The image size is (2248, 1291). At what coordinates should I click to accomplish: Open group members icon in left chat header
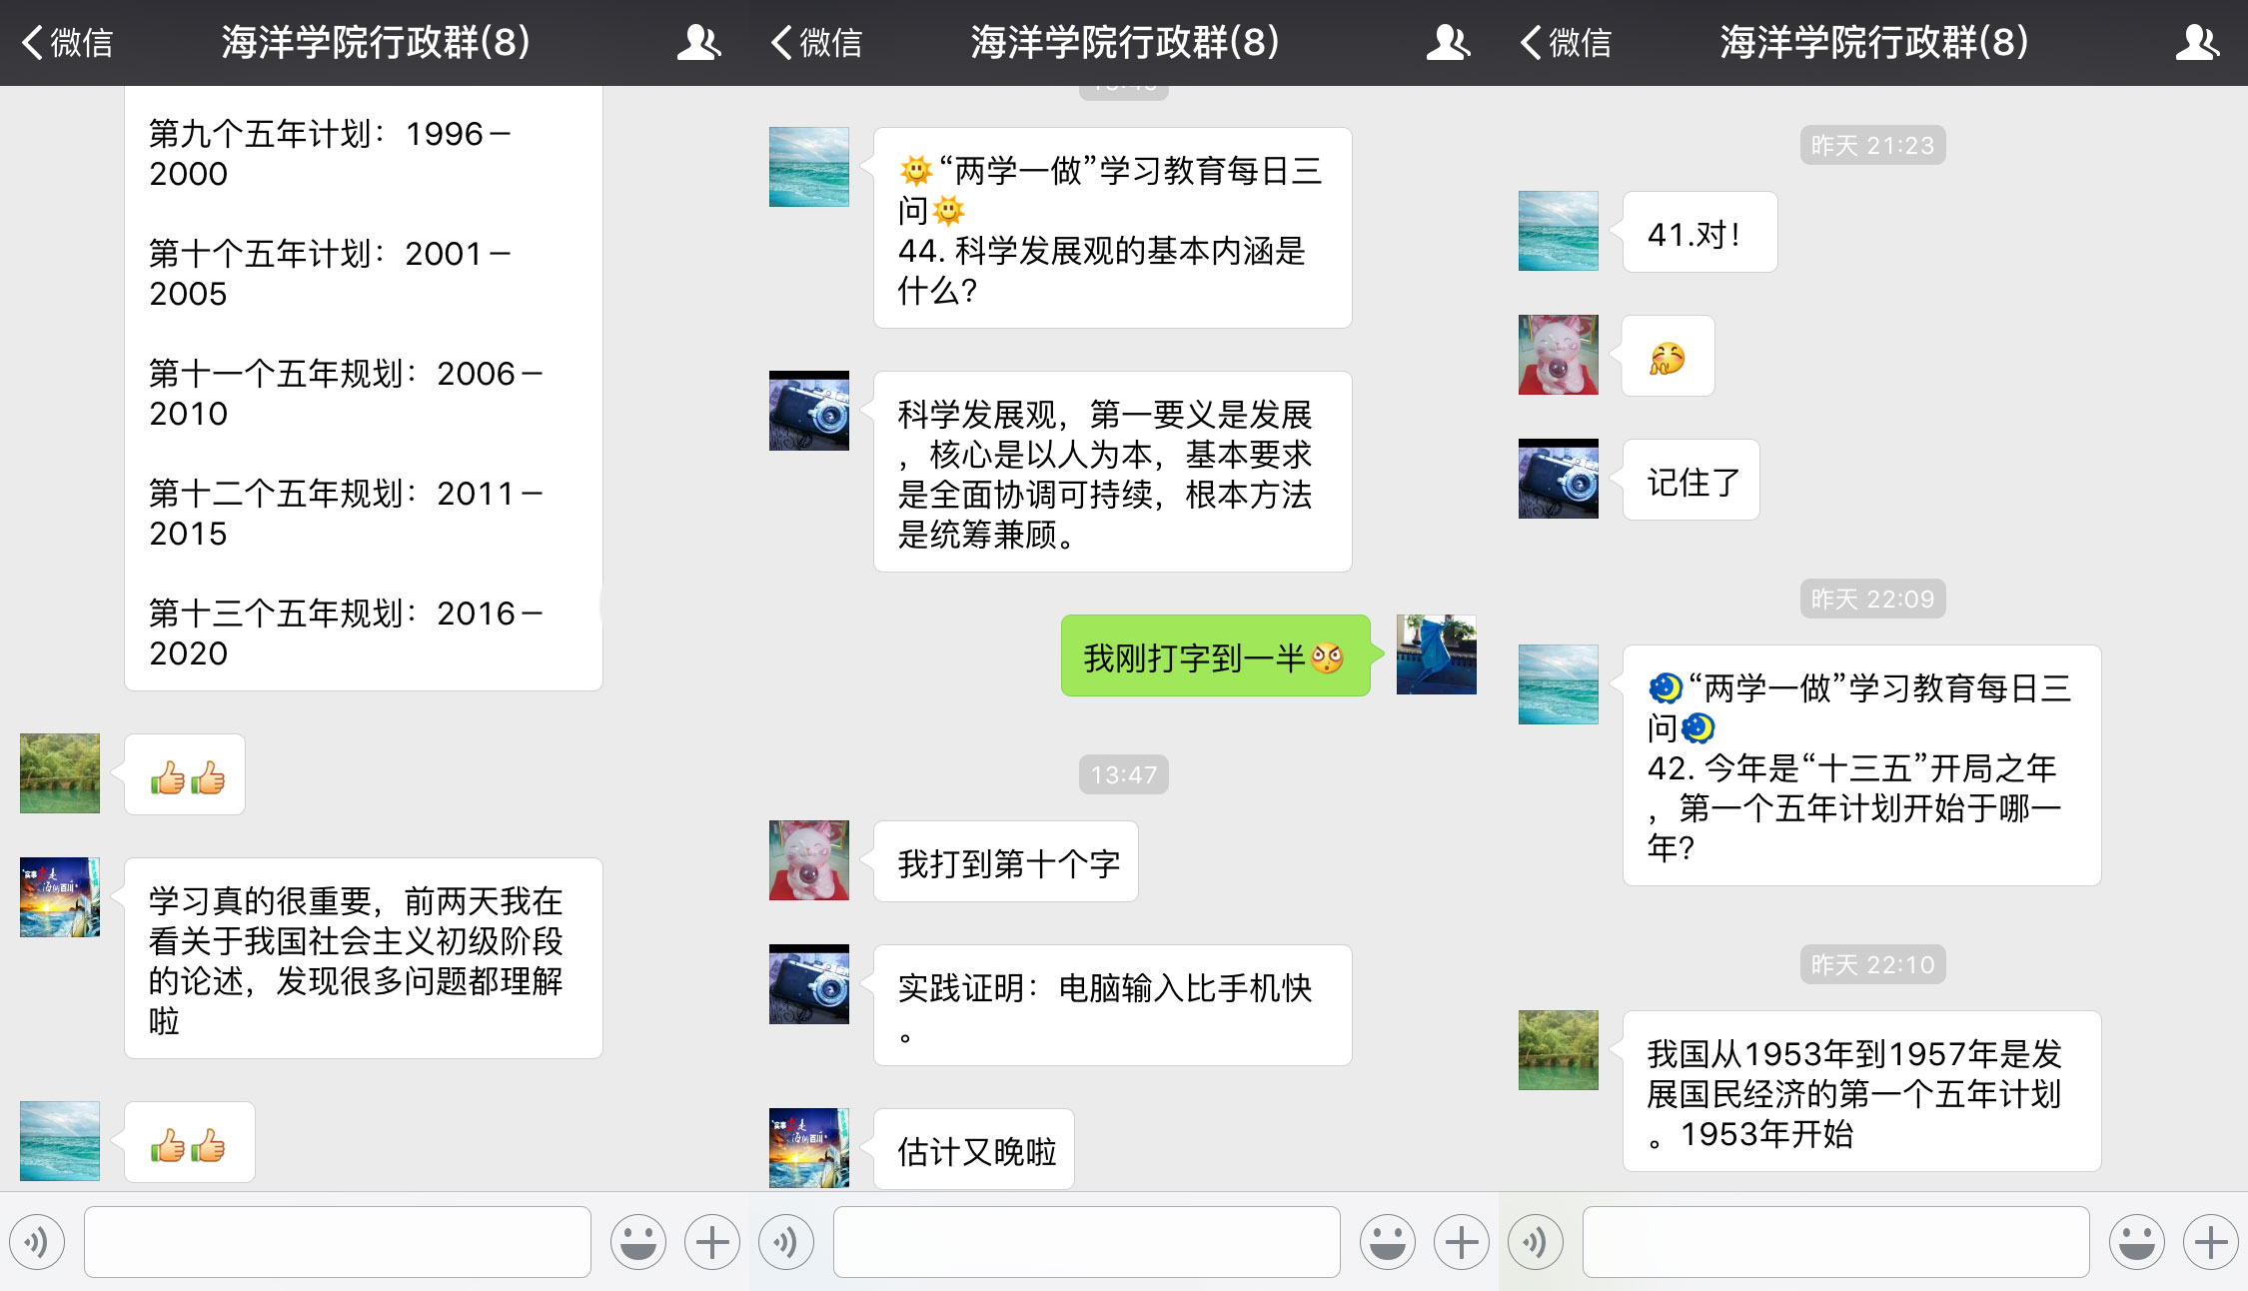697,42
